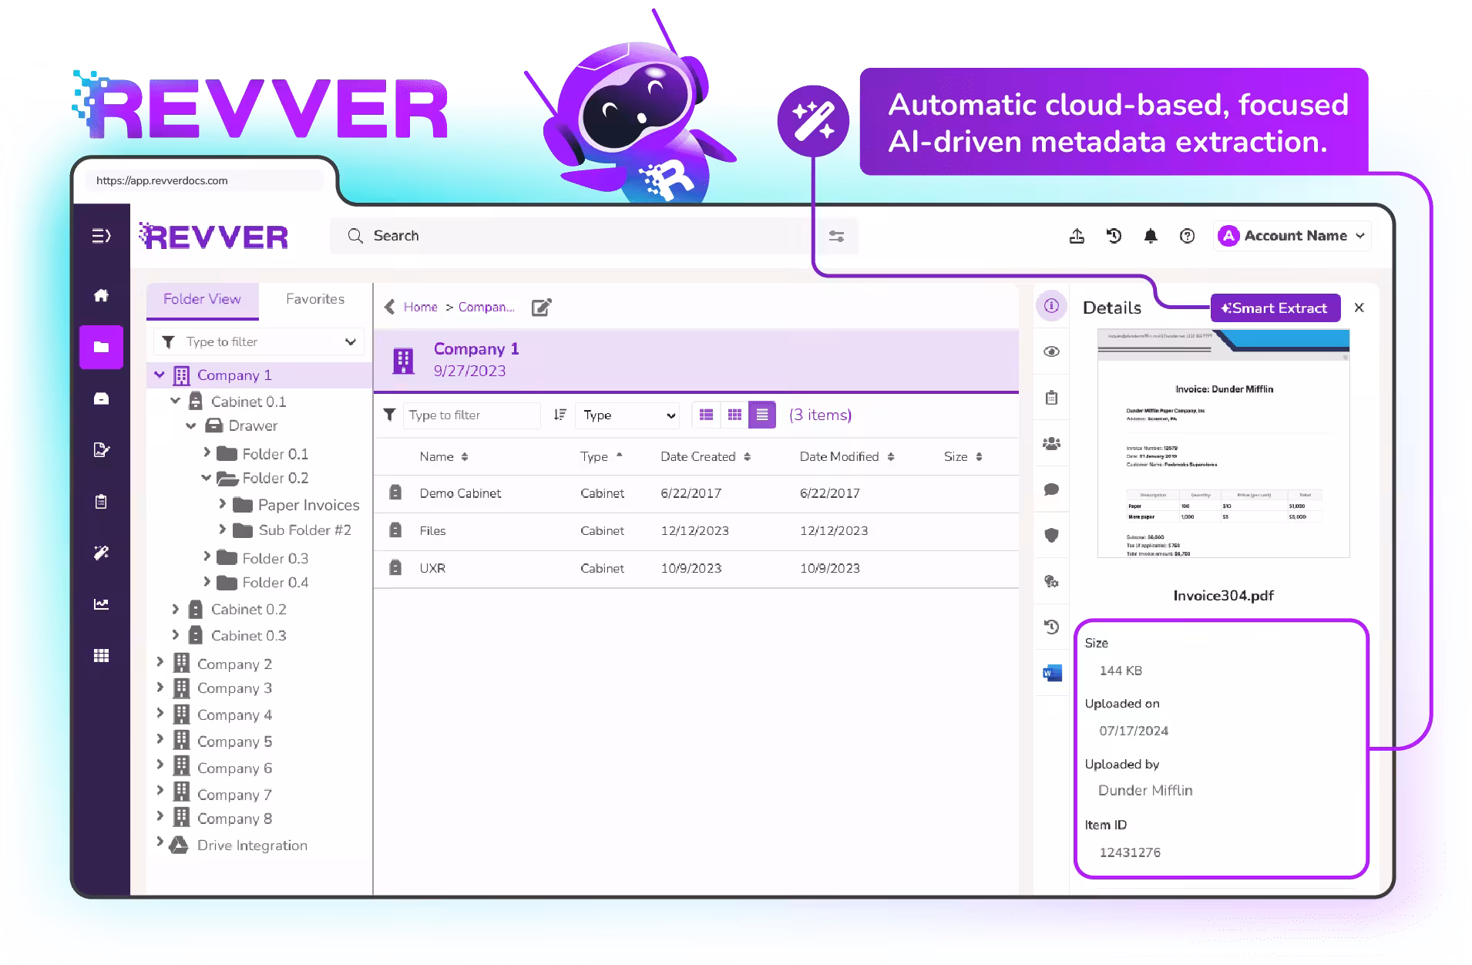
Task: Open the info icon in details rail
Action: tap(1051, 306)
